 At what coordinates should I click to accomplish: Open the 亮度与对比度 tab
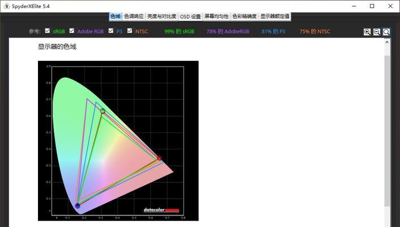pos(161,16)
